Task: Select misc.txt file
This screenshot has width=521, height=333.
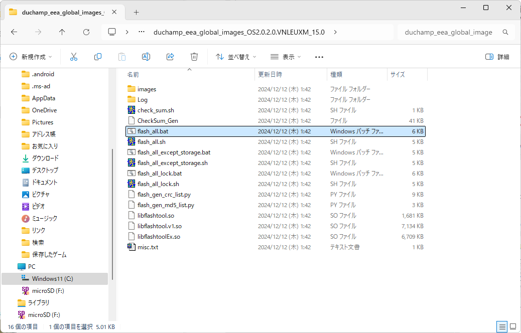Action: click(x=275, y=247)
